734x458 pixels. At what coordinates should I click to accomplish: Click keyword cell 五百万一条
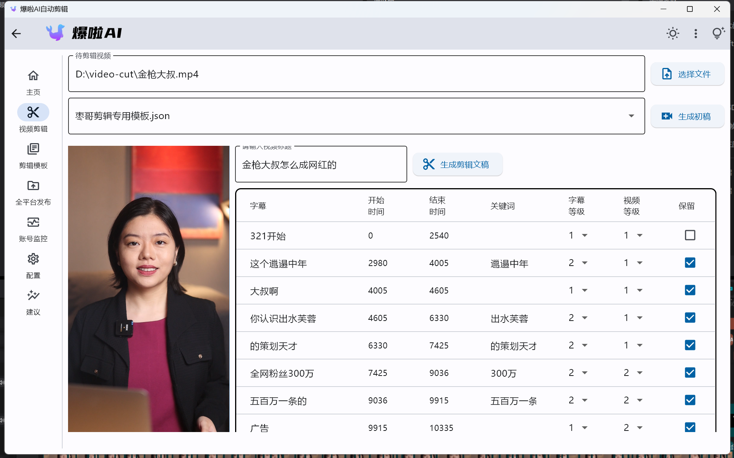coord(514,401)
